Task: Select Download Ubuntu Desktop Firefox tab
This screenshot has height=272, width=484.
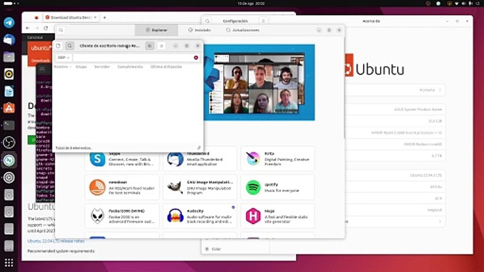Action: 71,17
